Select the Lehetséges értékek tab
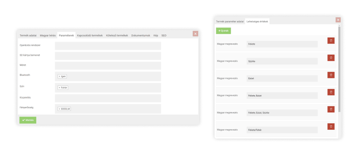 tap(257, 21)
